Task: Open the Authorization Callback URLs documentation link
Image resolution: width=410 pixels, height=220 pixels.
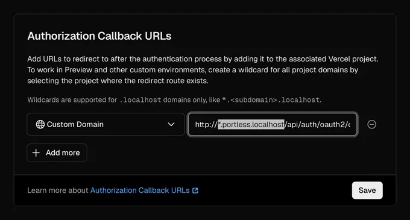Action: [x=140, y=190]
